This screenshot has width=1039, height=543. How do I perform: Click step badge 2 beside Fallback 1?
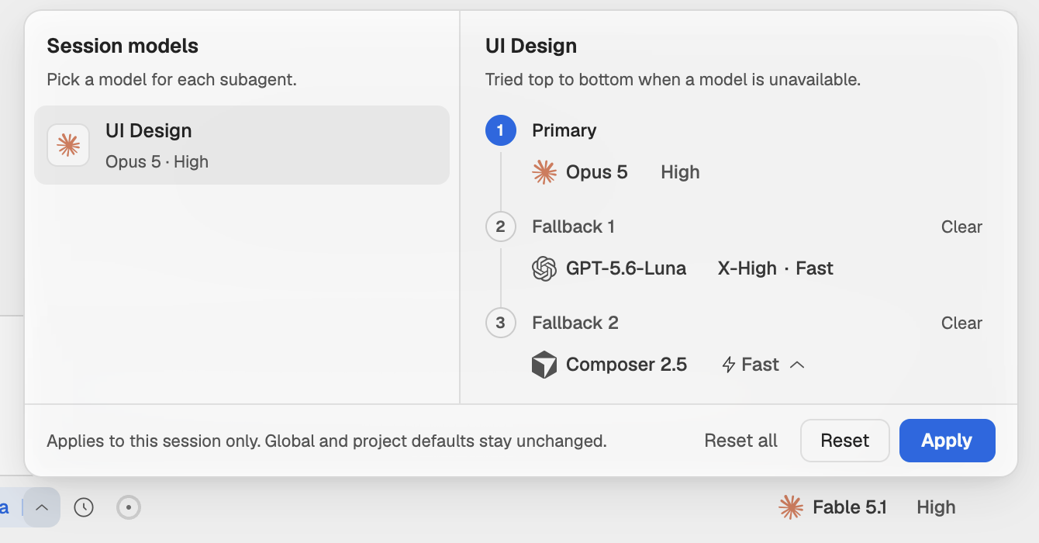coord(500,227)
